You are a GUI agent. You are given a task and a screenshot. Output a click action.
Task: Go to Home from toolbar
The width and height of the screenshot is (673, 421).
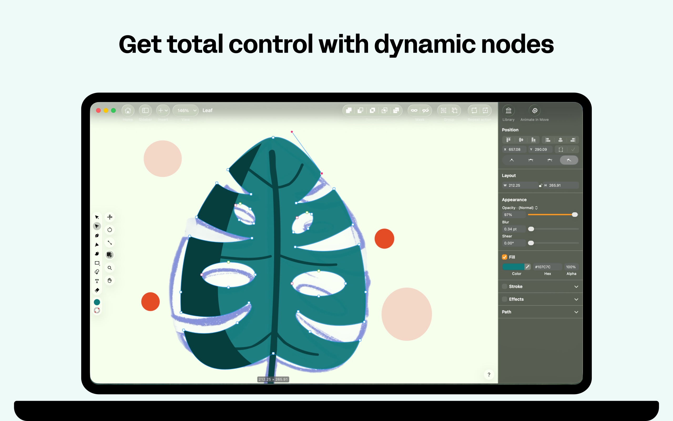128,111
